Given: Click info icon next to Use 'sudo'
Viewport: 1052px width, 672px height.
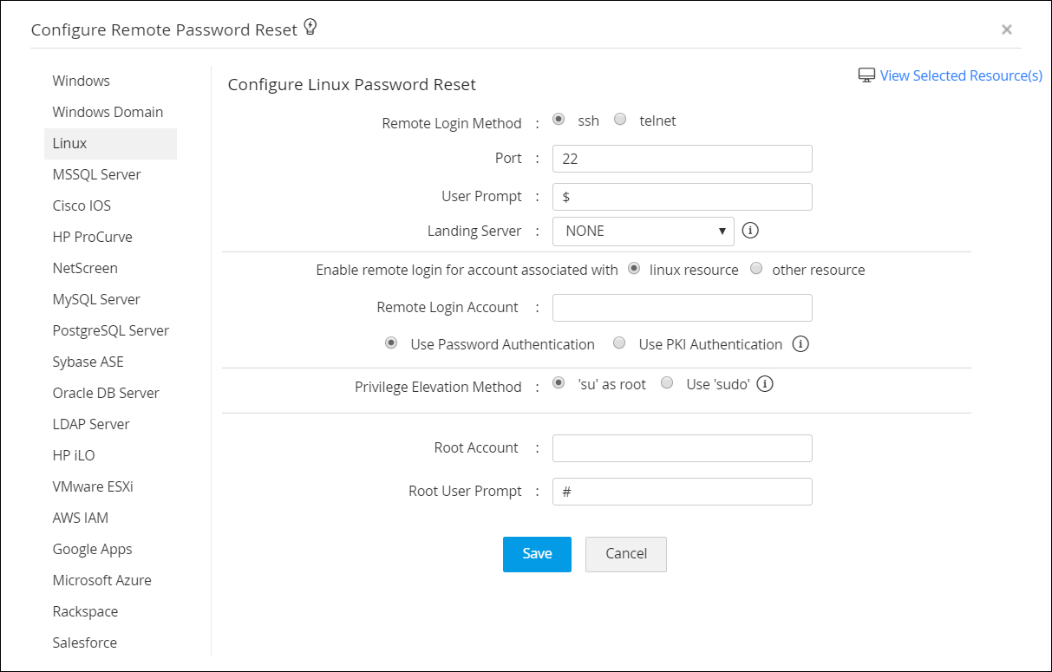Looking at the screenshot, I should tap(765, 383).
